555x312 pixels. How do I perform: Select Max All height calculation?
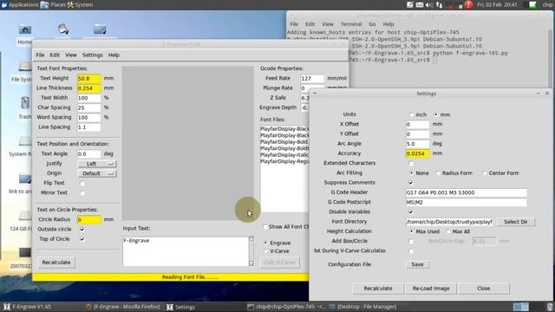click(x=448, y=231)
